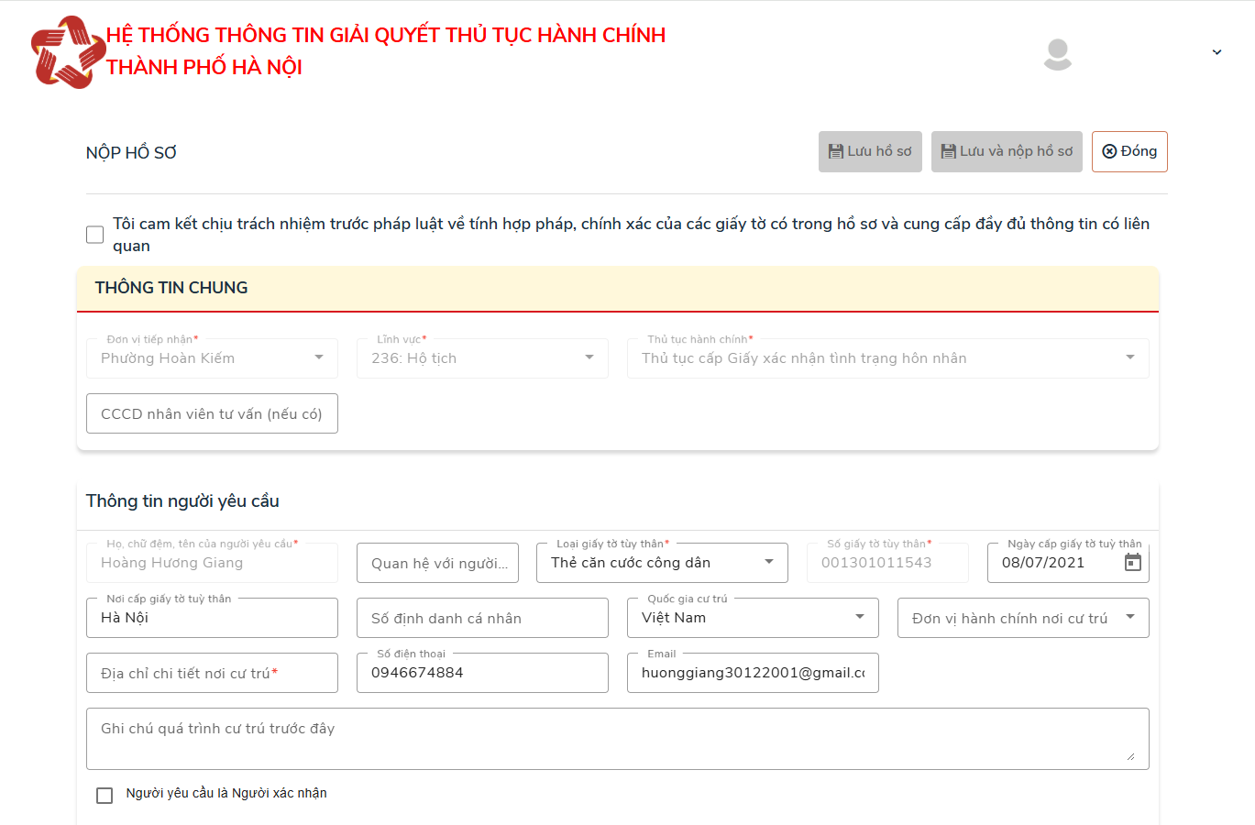Tick the legal responsibility commitment checkbox
1255x825 pixels.
pyautogui.click(x=95, y=235)
